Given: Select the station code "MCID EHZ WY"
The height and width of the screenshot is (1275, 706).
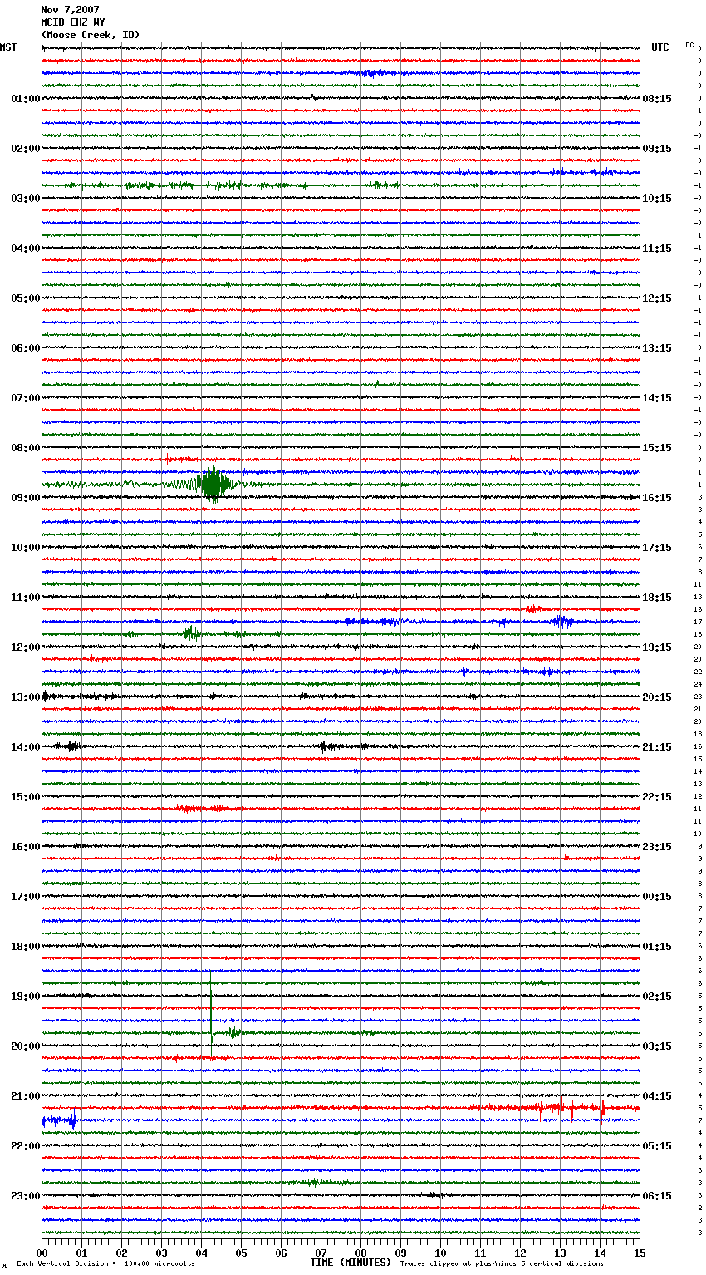Looking at the screenshot, I should coord(73,22).
